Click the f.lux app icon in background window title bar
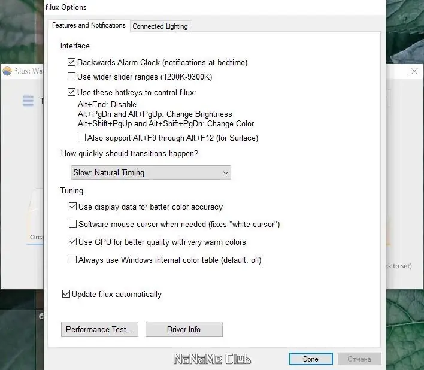The height and width of the screenshot is (370, 424). [7, 71]
